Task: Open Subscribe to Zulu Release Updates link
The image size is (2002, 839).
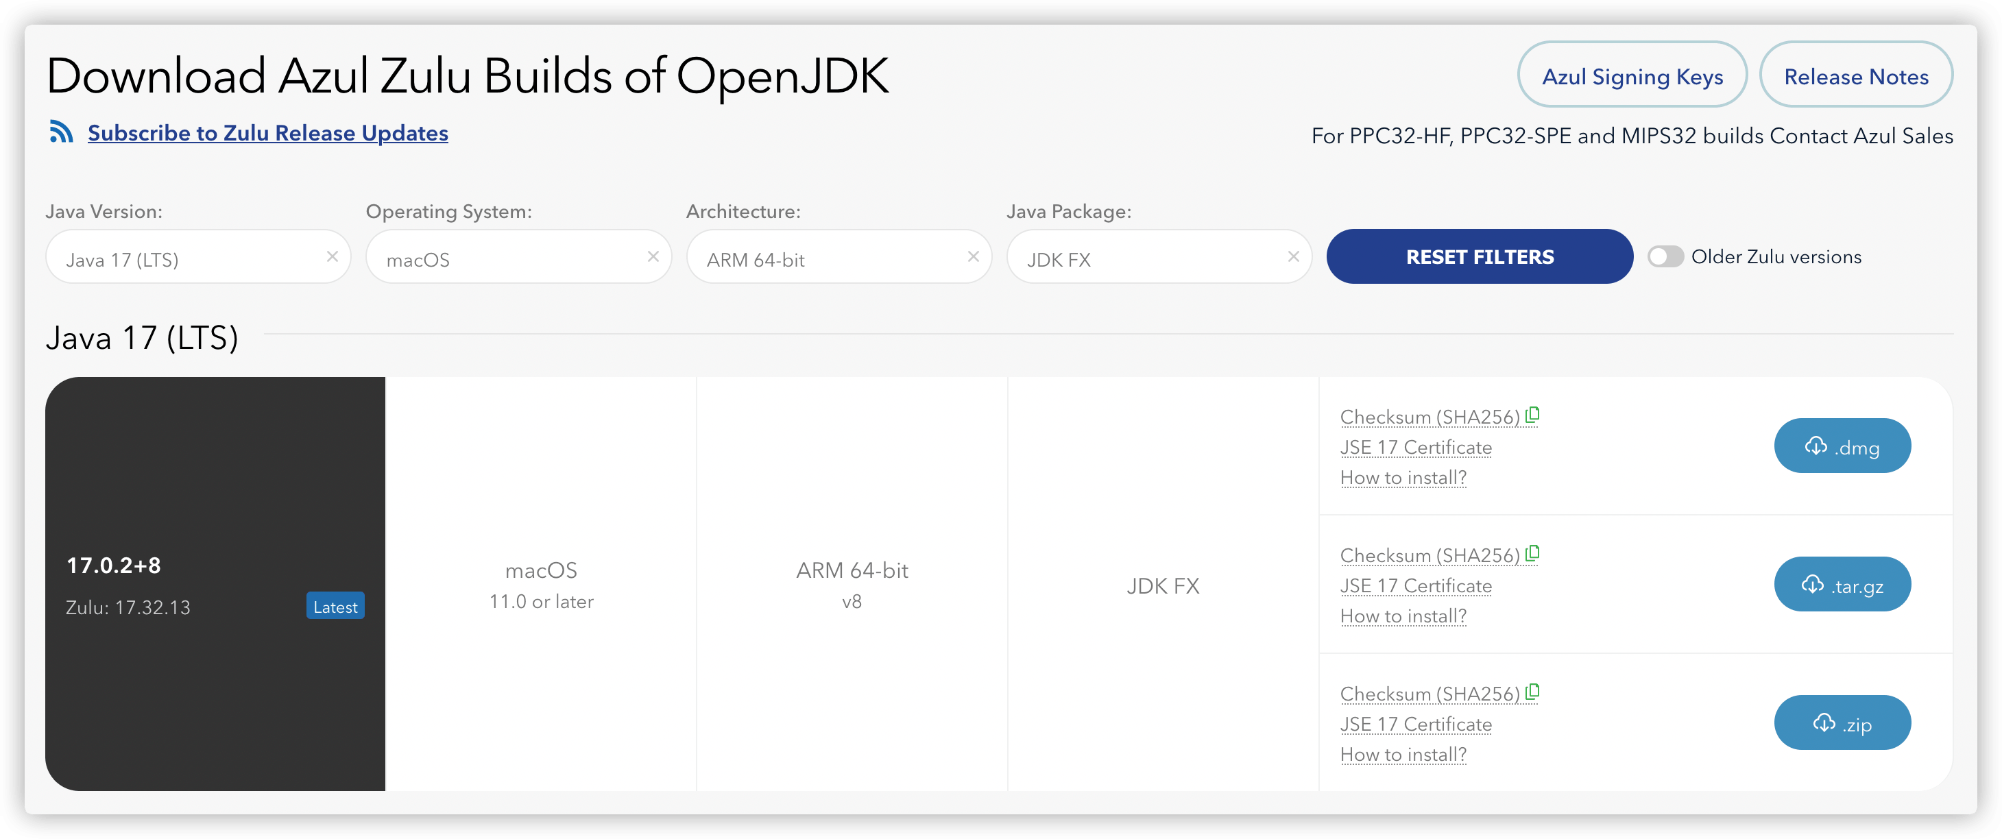Action: [x=268, y=133]
